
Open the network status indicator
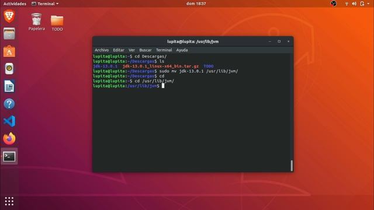click(x=347, y=3)
